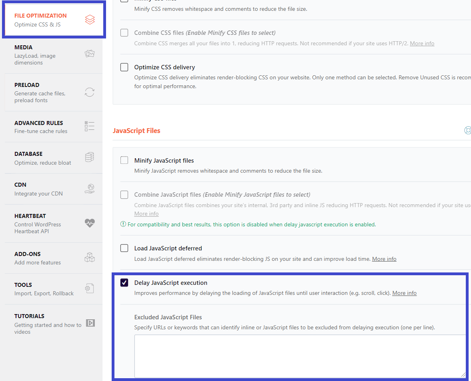Enable Load JavaScript deferred
Viewport: 471px width, 381px height.
click(124, 248)
